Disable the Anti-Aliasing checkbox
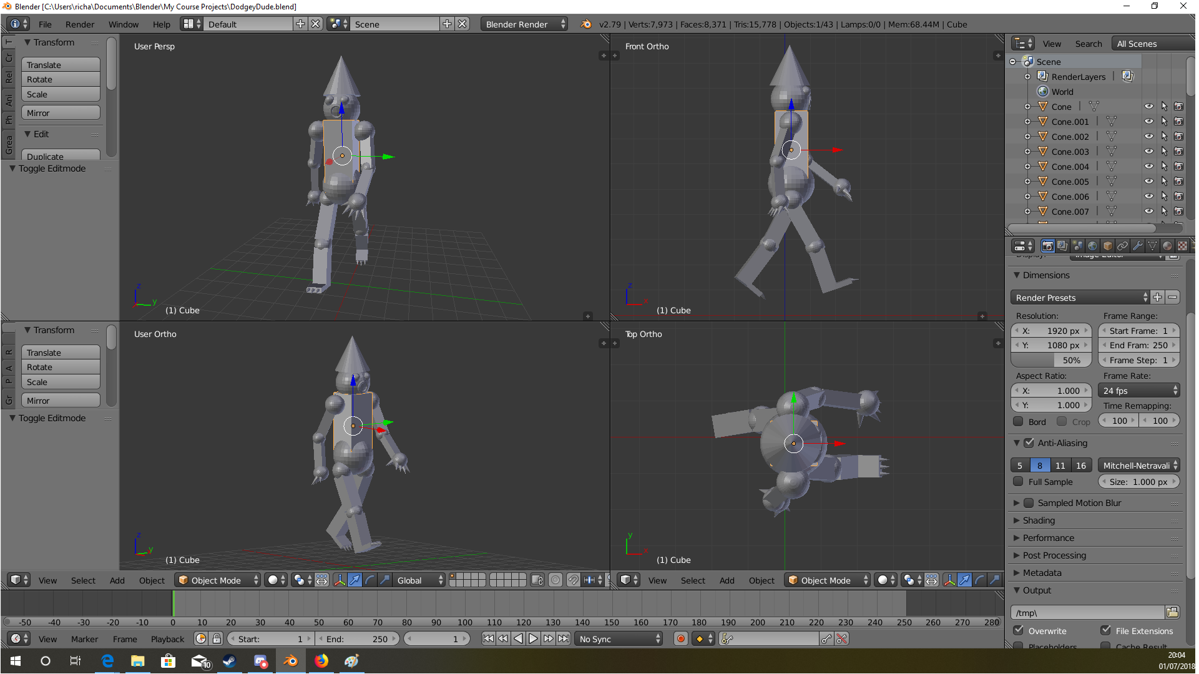Image resolution: width=1199 pixels, height=674 pixels. (1029, 443)
